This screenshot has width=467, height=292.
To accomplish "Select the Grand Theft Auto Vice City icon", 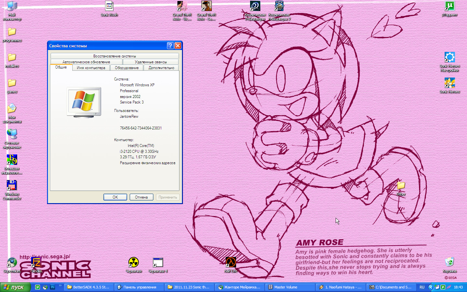I will click(x=182, y=6).
